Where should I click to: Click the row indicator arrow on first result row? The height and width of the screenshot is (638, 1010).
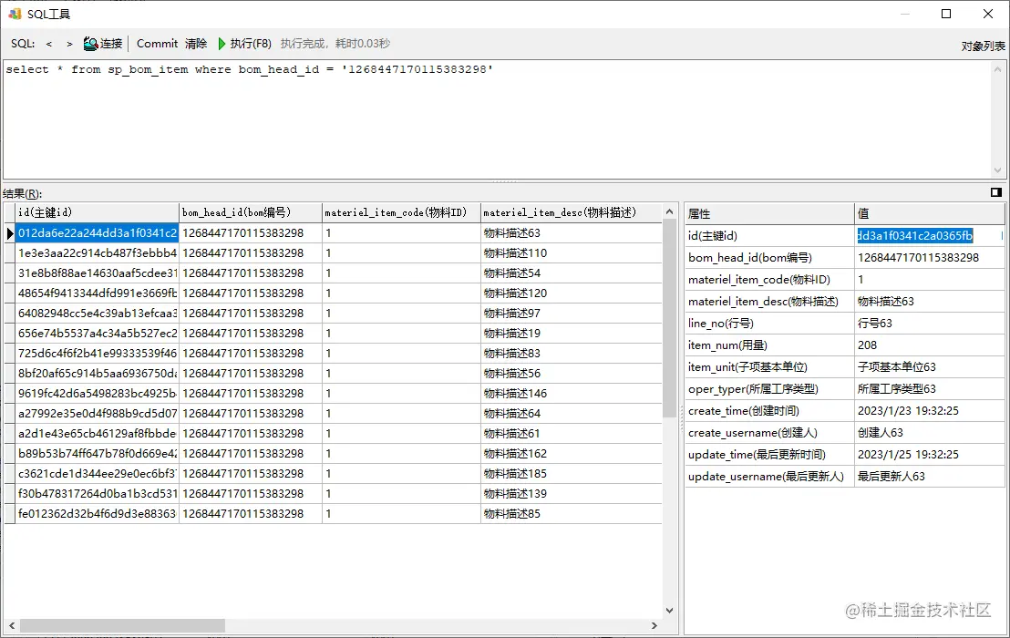(8, 234)
